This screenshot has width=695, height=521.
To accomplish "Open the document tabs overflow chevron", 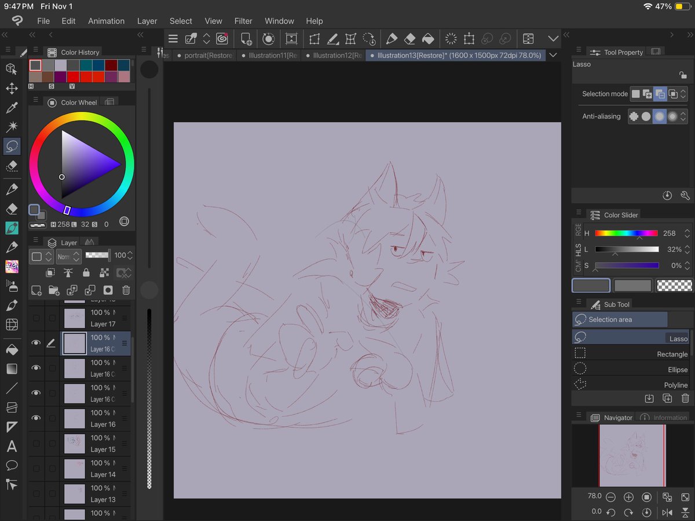I will 553,55.
